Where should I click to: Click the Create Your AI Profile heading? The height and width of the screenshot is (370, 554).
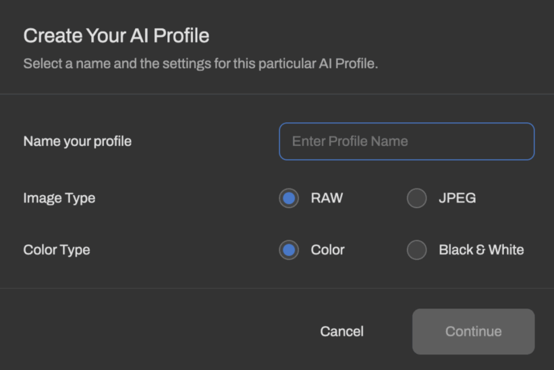[x=116, y=36]
